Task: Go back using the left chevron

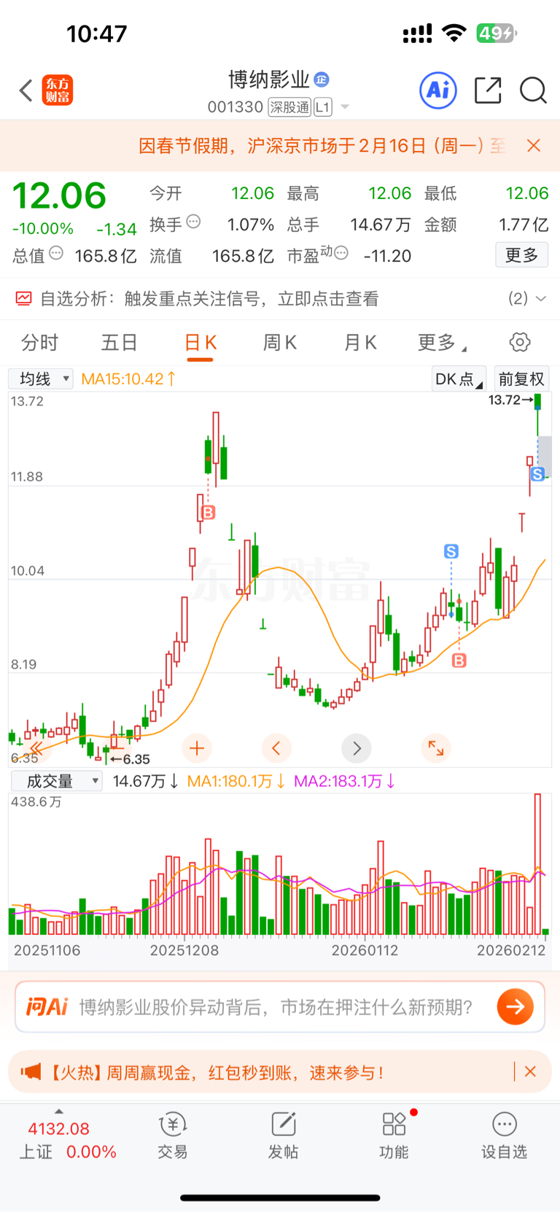Action: tap(26, 91)
